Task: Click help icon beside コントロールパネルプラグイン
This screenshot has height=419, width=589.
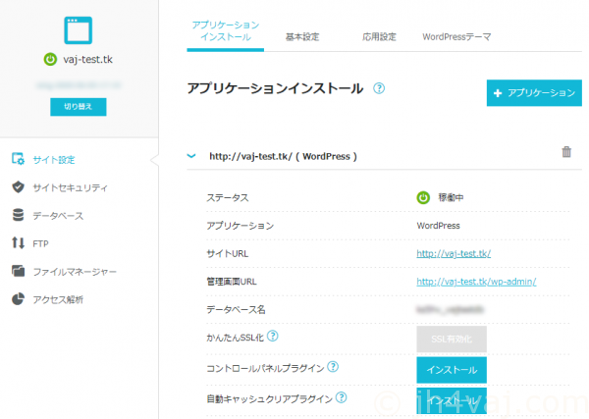Action: pyautogui.click(x=333, y=368)
